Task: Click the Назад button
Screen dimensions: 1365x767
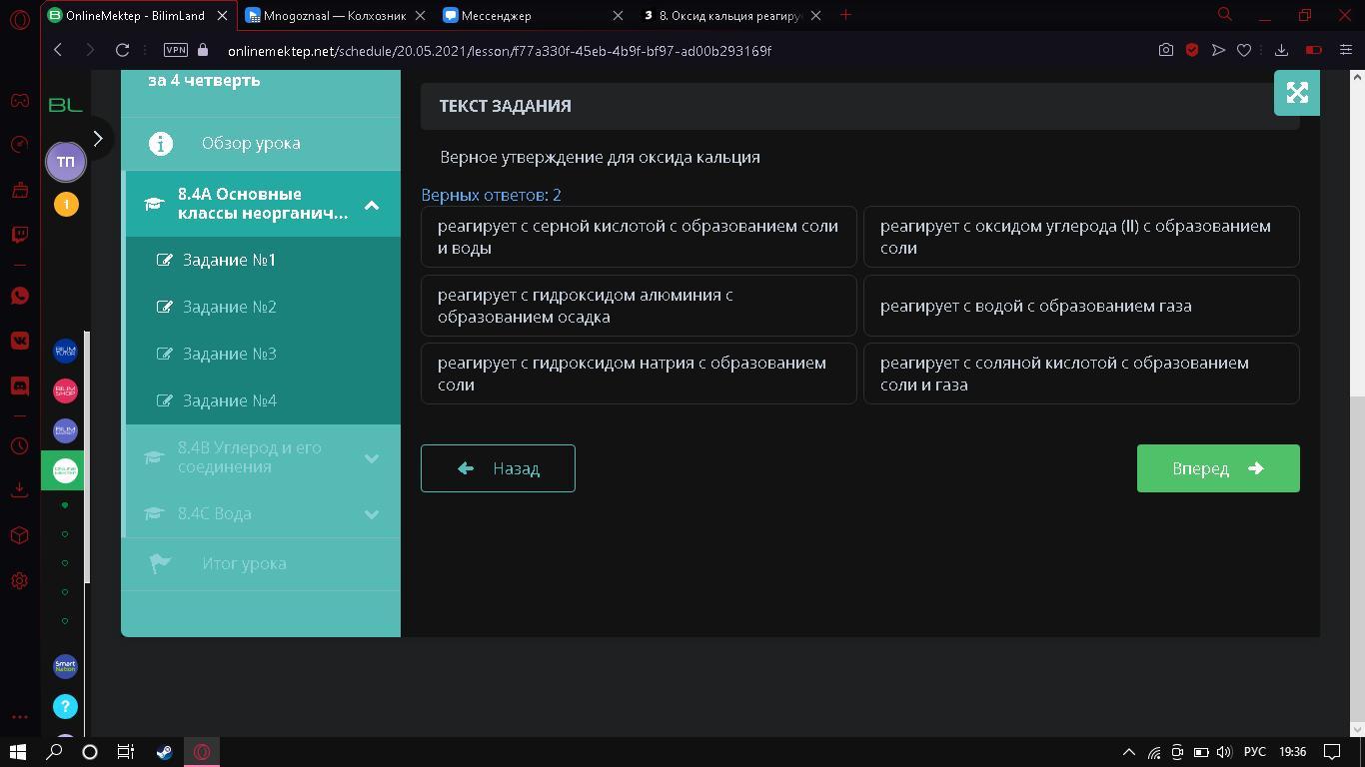Action: (498, 468)
